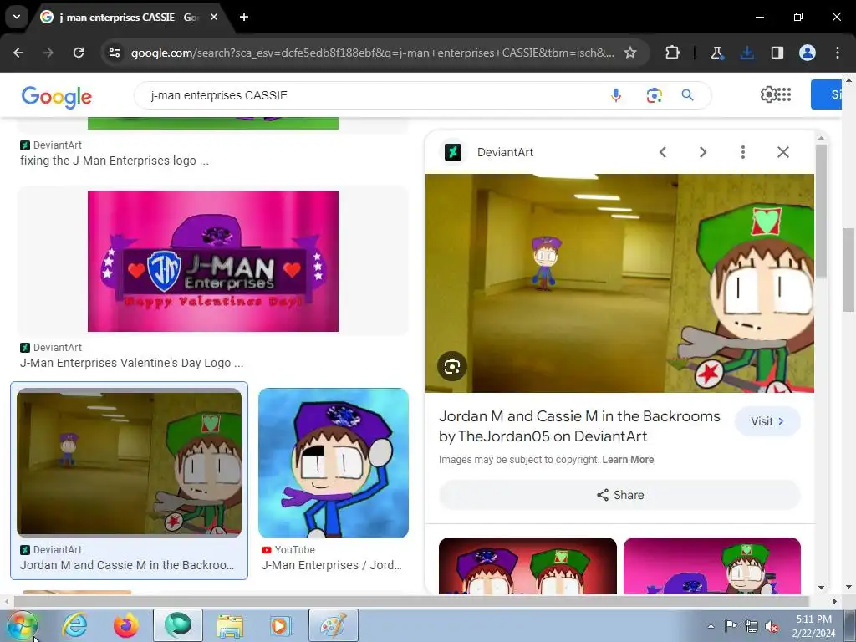Screen dimensions: 856x642
Task: Launch Internet Explorer from the taskbar
Action: (74, 625)
